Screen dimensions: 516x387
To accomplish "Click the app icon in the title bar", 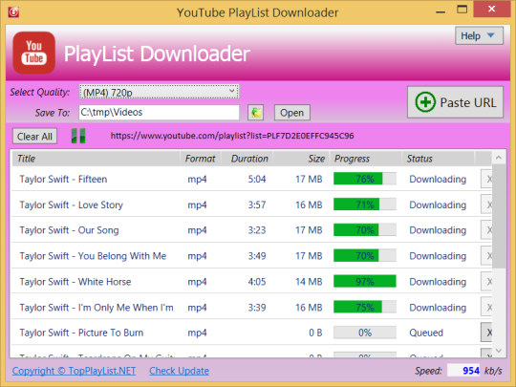I will click(13, 12).
